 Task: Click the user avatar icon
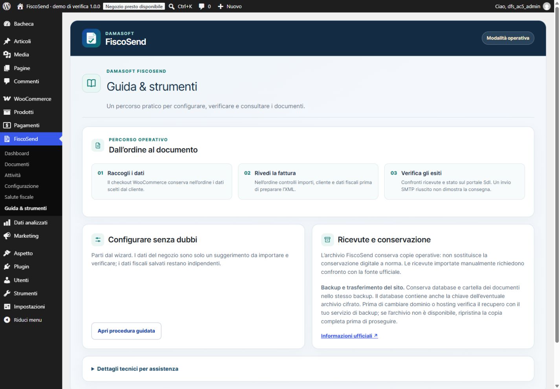pyautogui.click(x=547, y=6)
